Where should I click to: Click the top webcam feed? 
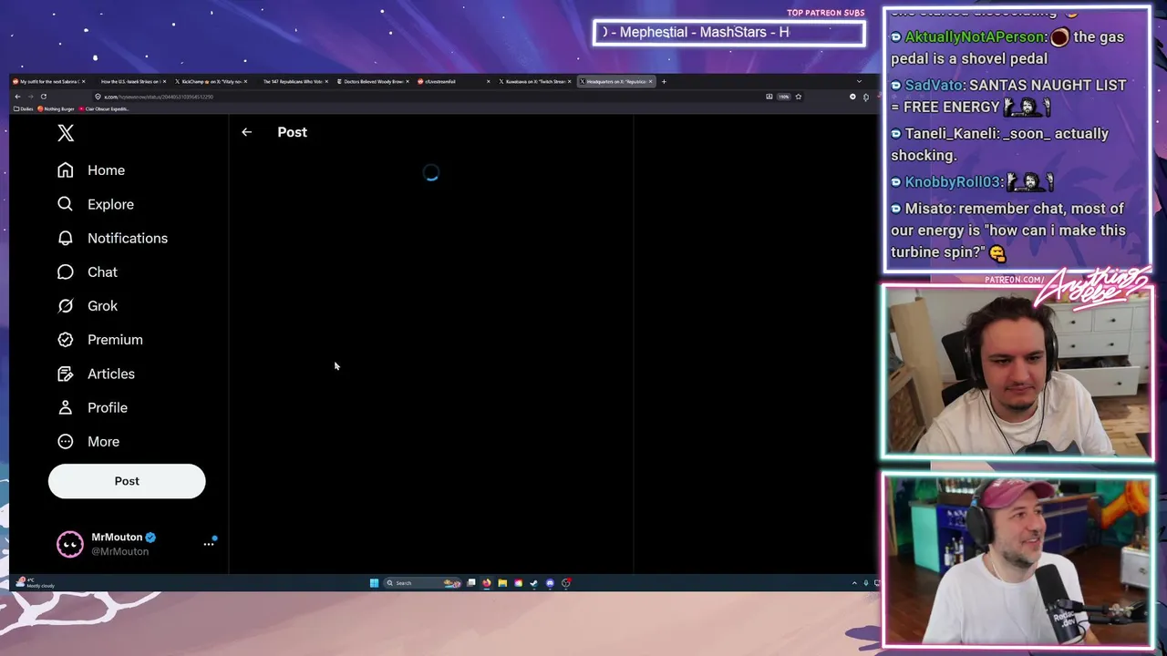(1017, 372)
